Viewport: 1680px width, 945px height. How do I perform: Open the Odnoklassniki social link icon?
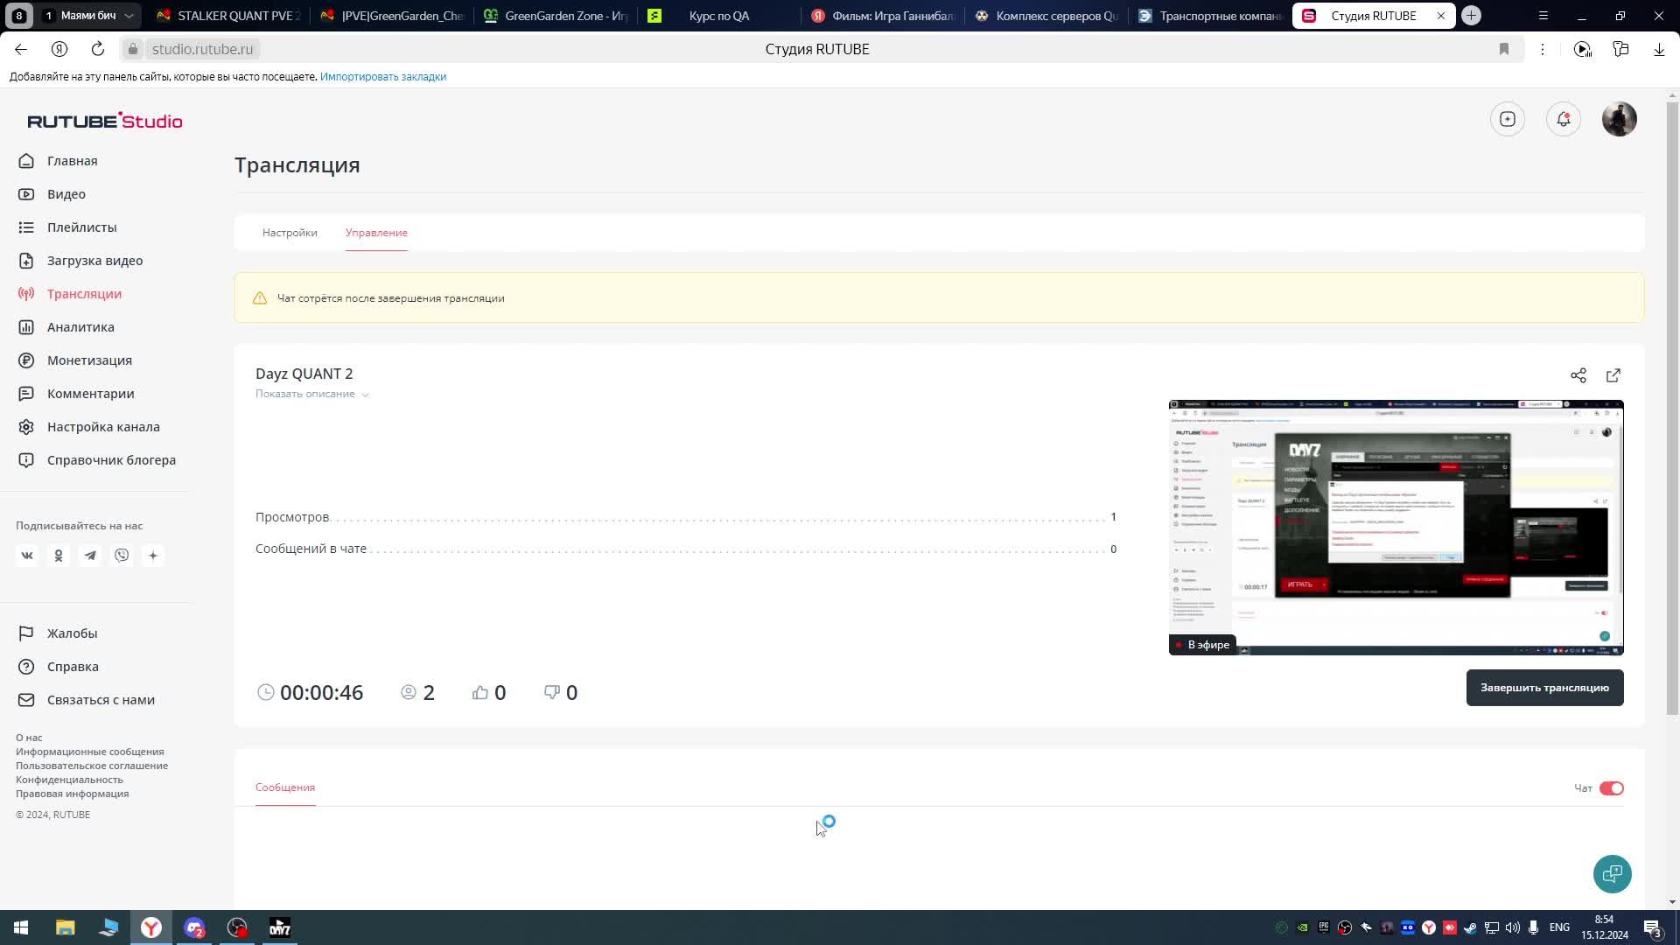[59, 556]
